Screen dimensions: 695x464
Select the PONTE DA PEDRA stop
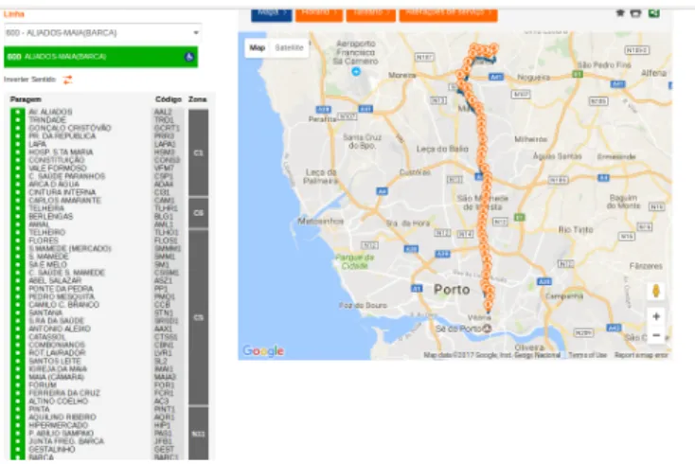coord(61,289)
